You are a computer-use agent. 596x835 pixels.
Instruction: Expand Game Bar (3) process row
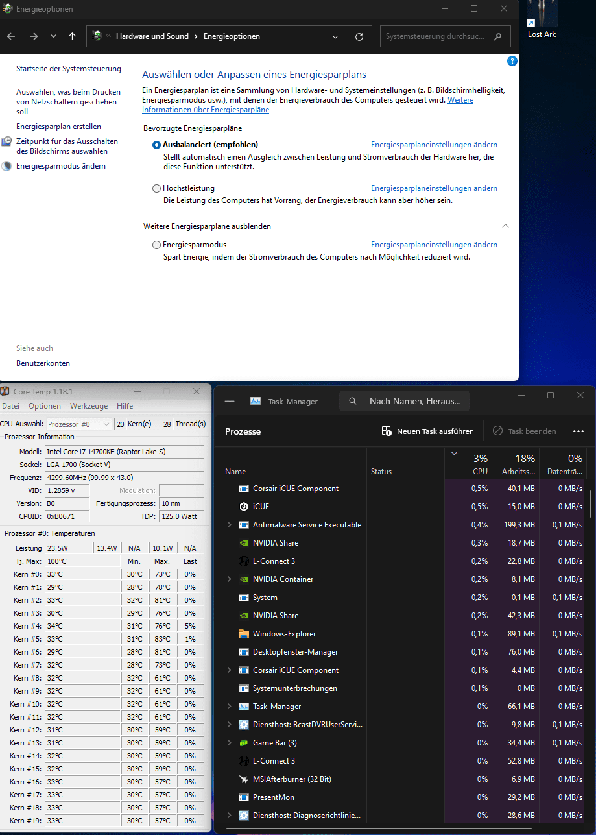(229, 743)
